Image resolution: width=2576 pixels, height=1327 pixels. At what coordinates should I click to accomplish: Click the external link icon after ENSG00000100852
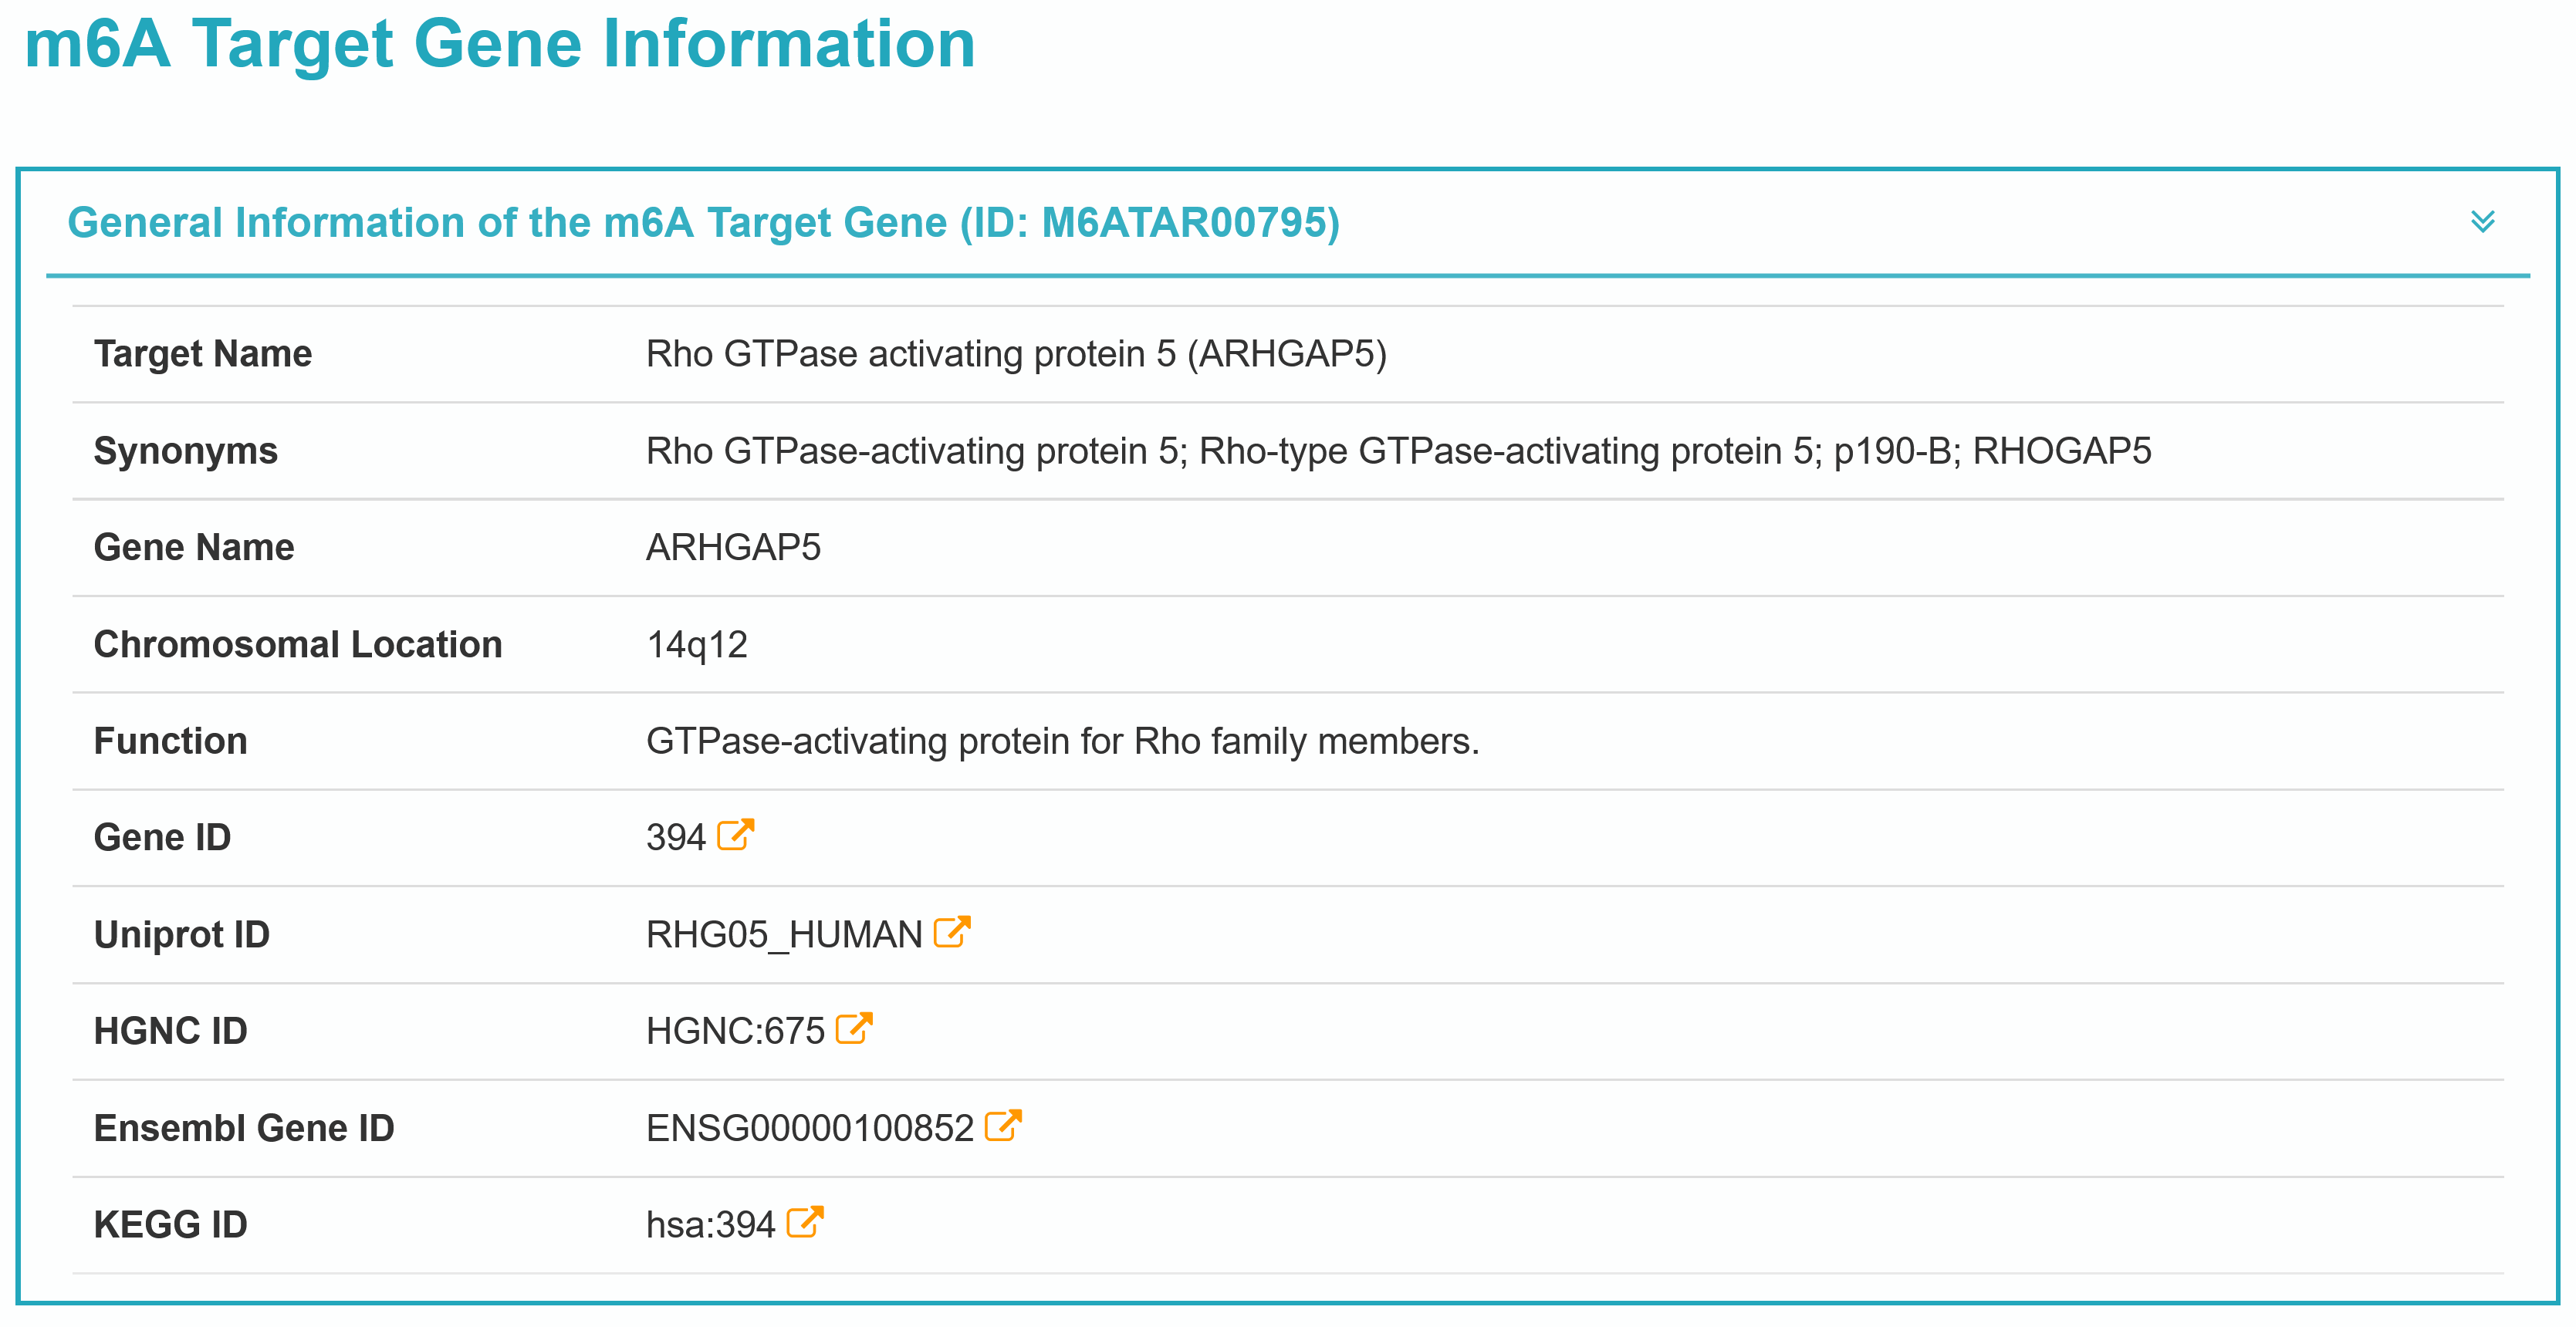[1002, 1125]
